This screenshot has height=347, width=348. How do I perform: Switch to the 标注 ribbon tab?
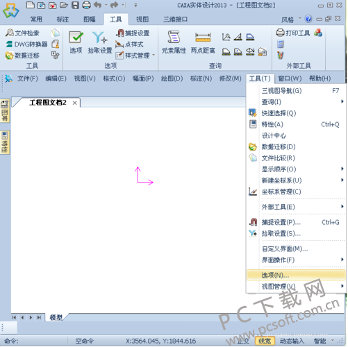pyautogui.click(x=63, y=19)
